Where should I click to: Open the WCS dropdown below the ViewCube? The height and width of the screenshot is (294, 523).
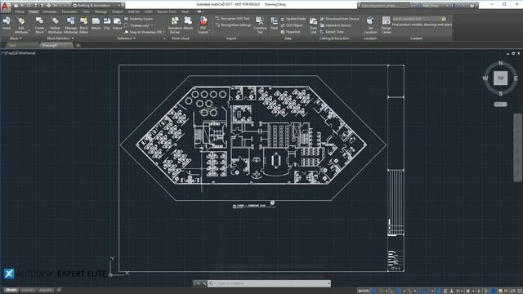pyautogui.click(x=500, y=105)
